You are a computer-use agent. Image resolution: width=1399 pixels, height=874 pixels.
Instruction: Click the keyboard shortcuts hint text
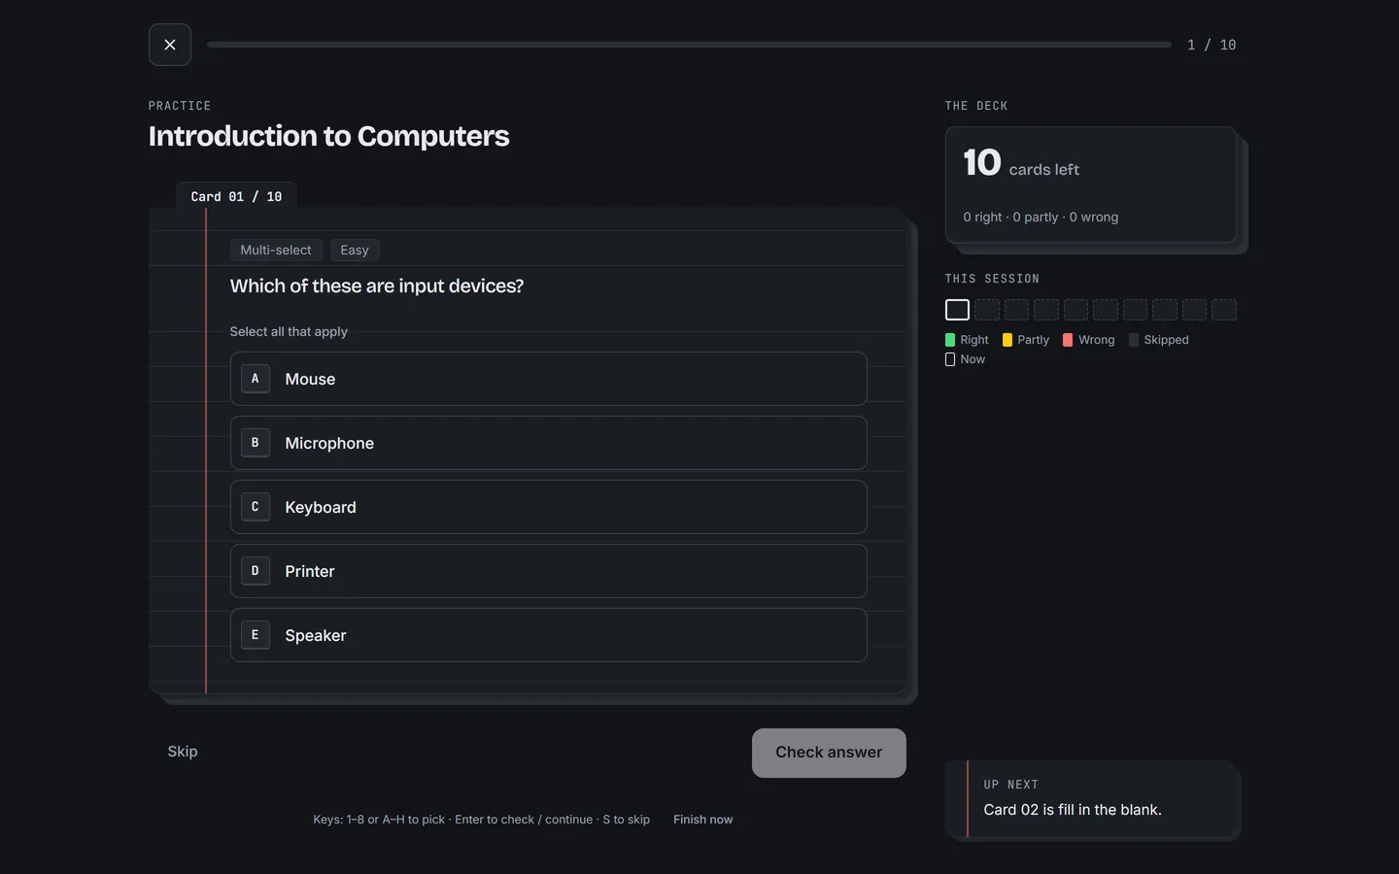click(x=482, y=820)
